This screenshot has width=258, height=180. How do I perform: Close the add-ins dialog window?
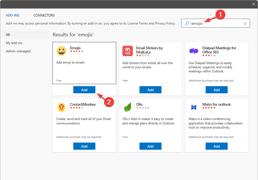coord(254,4)
